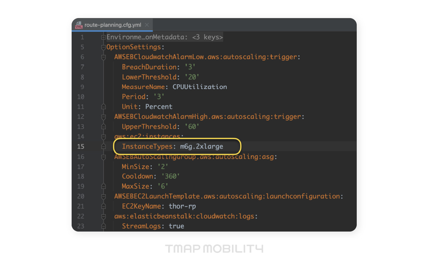This screenshot has width=428, height=260.
Task: Collapse the aws:ec2:instances block on line 14
Action: (x=104, y=137)
